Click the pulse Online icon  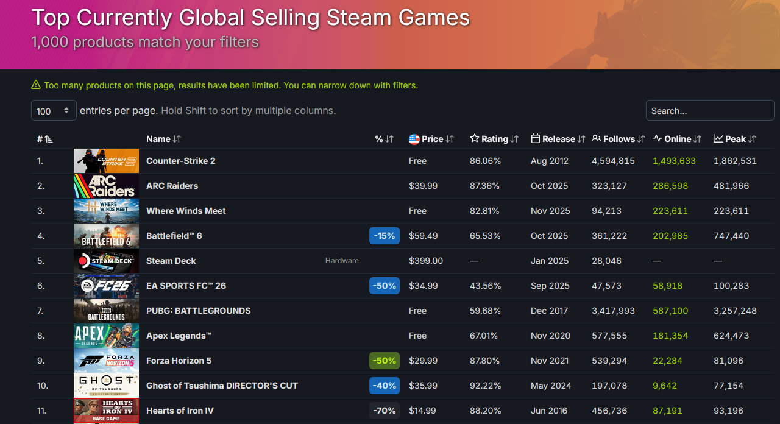coord(658,139)
